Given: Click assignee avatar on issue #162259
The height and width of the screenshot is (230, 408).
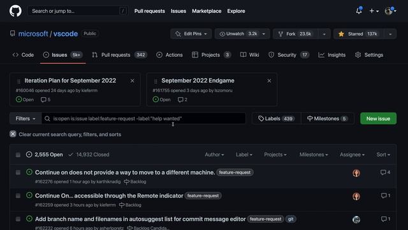Looking at the screenshot, I should (356, 196).
